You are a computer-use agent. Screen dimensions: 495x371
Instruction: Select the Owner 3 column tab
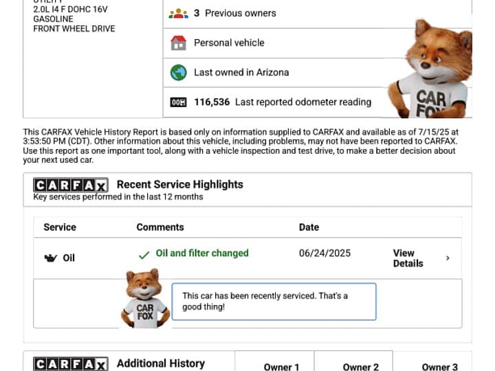coord(439,367)
